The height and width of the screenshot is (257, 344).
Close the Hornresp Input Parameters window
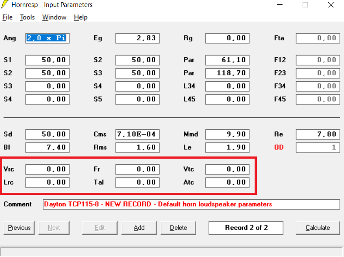point(331,5)
